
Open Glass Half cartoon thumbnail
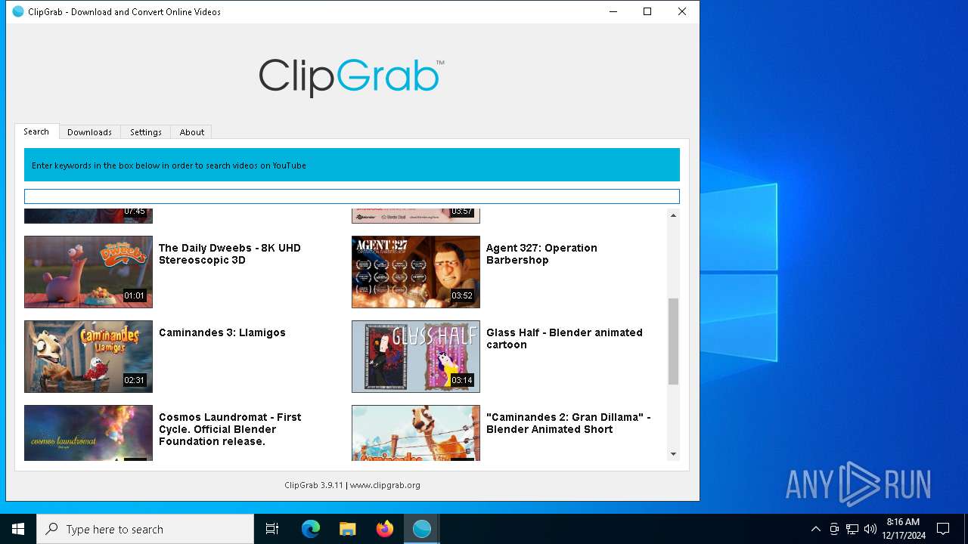pyautogui.click(x=416, y=357)
